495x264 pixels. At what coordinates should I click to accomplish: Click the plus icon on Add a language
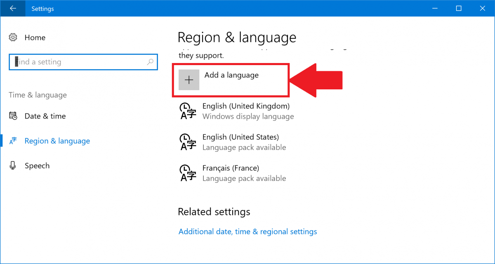[189, 79]
